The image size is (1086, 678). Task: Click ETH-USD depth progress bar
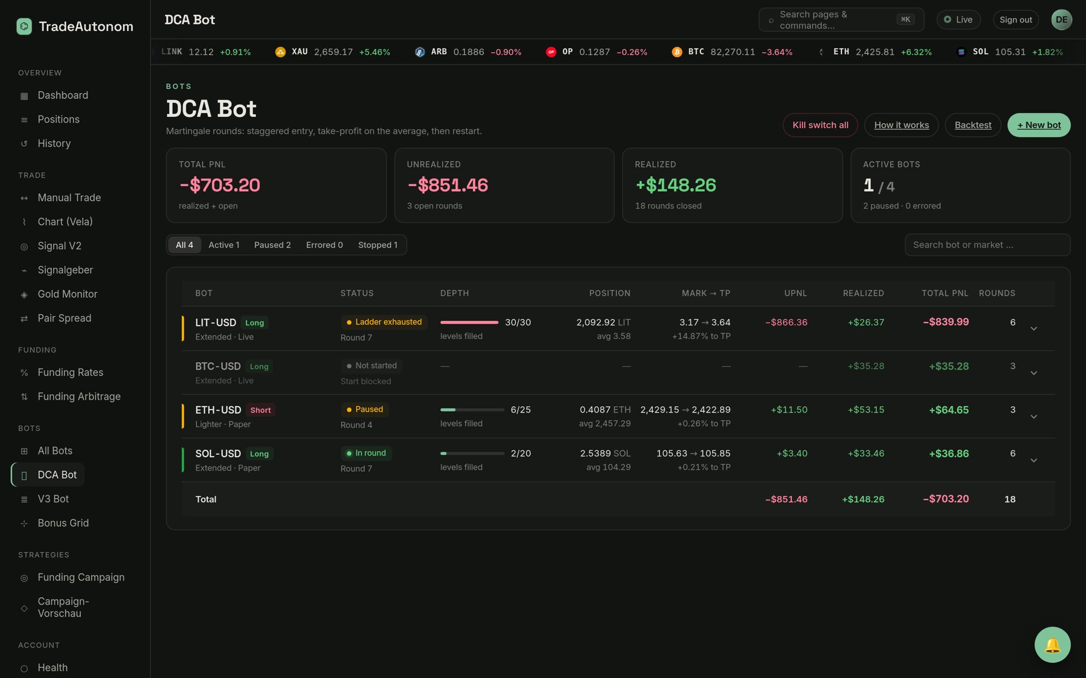(x=472, y=410)
